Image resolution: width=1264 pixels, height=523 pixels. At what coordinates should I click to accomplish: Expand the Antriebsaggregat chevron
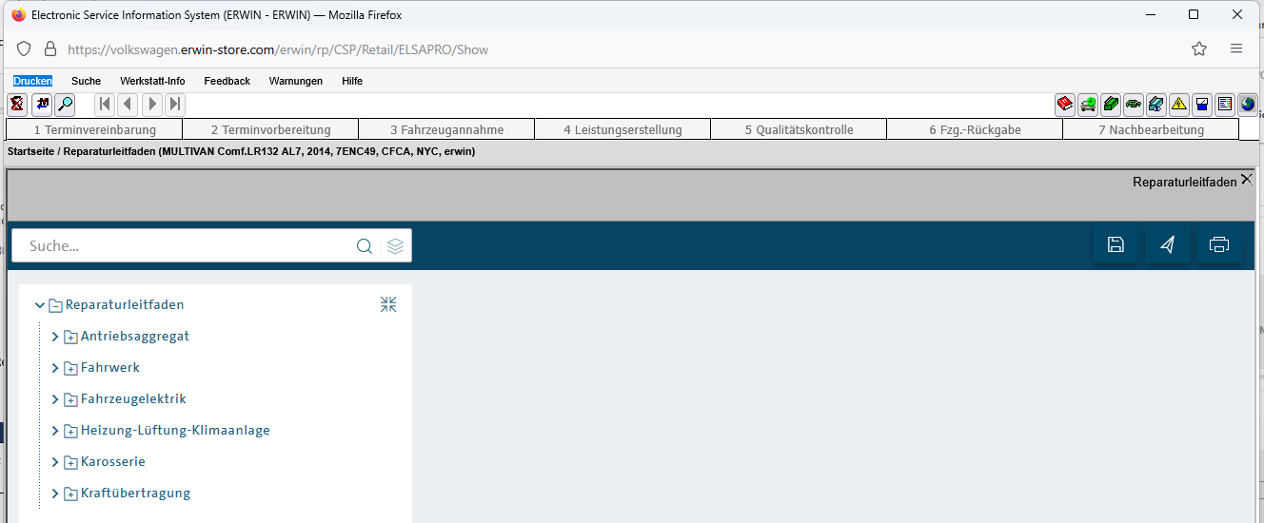[55, 337]
